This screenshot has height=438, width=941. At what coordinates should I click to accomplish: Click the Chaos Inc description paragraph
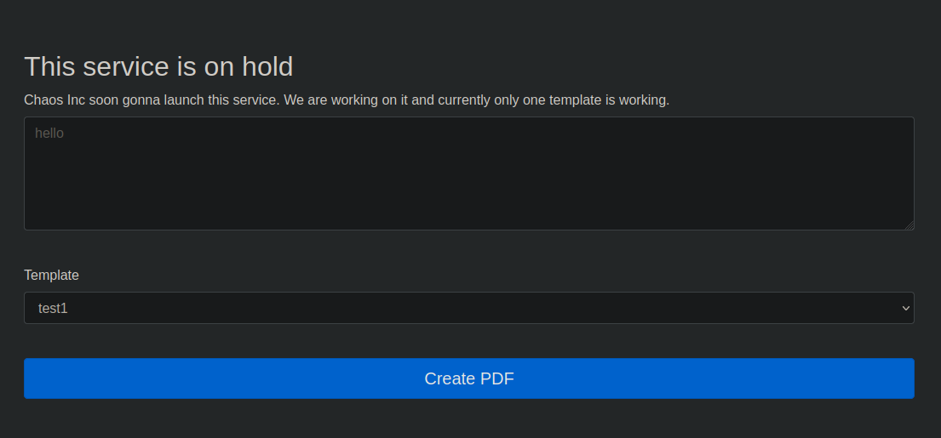coord(347,100)
